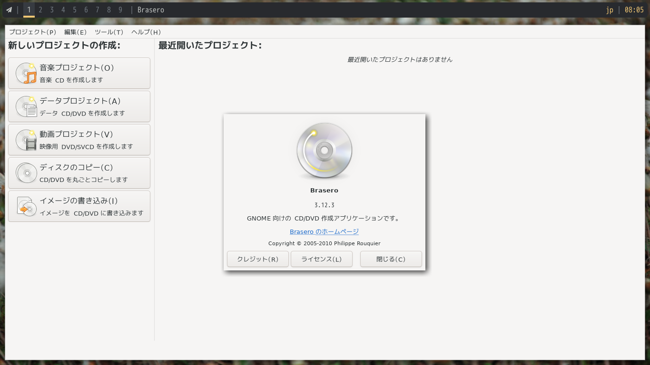The width and height of the screenshot is (650, 365).
Task: Click the GNOME 向けの CD/DVD description text
Action: click(x=325, y=219)
